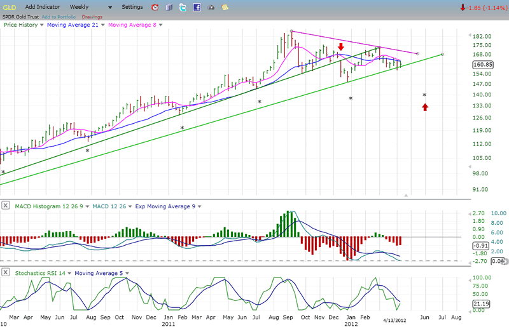
Task: Expand Exp Moving Average 9 options
Action: coord(199,206)
